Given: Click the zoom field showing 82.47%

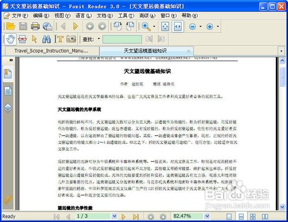Looking at the screenshot, I should (x=188, y=216).
